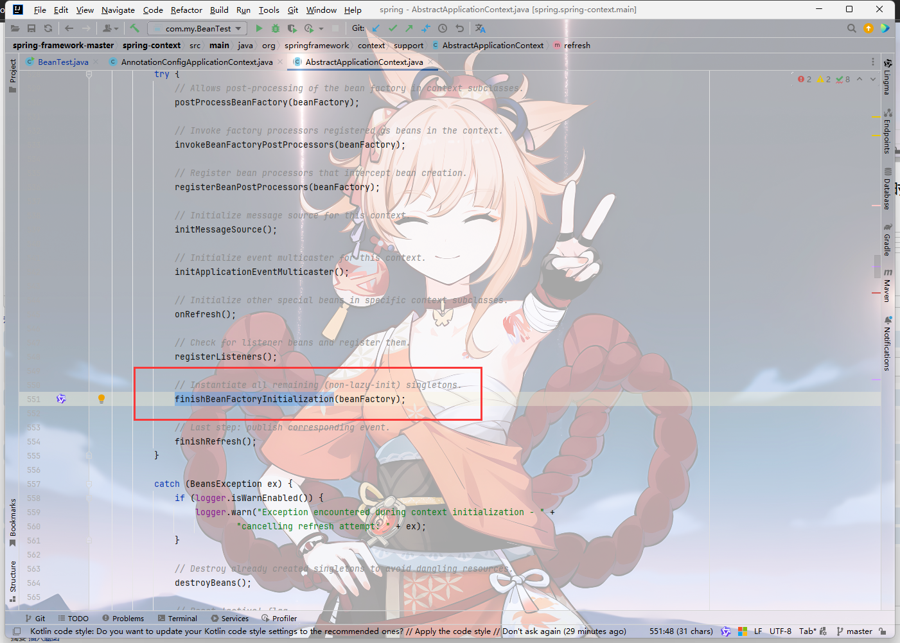Build project with the hammer icon

click(x=134, y=28)
